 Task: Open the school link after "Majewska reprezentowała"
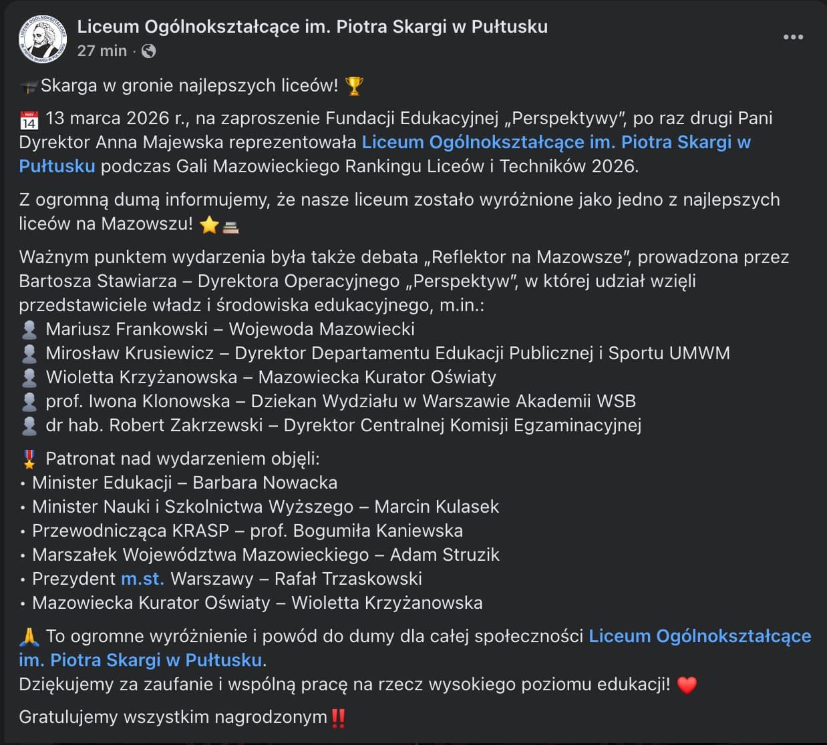[556, 142]
